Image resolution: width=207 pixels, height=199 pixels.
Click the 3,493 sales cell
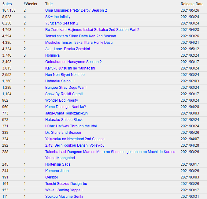coord(7,62)
